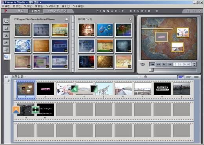Image resolution: width=204 pixels, height=145 pixels.
Task: Fast forward the preview player
Action: coord(170,64)
